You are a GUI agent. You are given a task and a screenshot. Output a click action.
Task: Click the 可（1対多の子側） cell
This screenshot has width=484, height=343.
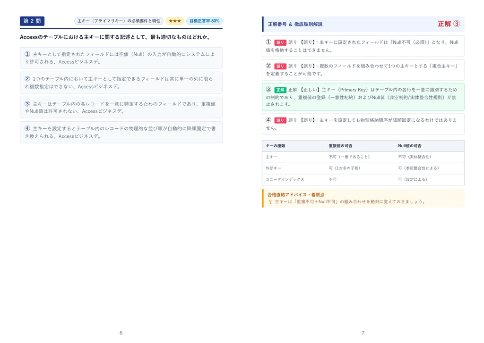pos(345,168)
